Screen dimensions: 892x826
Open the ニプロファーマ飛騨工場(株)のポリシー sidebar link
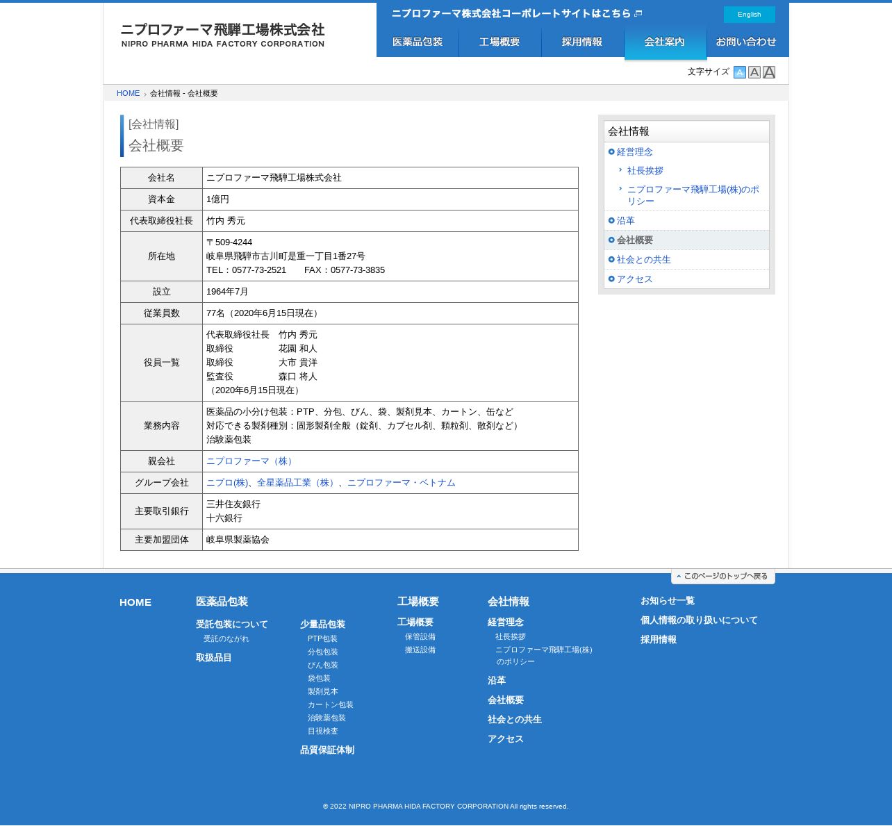[x=693, y=195]
